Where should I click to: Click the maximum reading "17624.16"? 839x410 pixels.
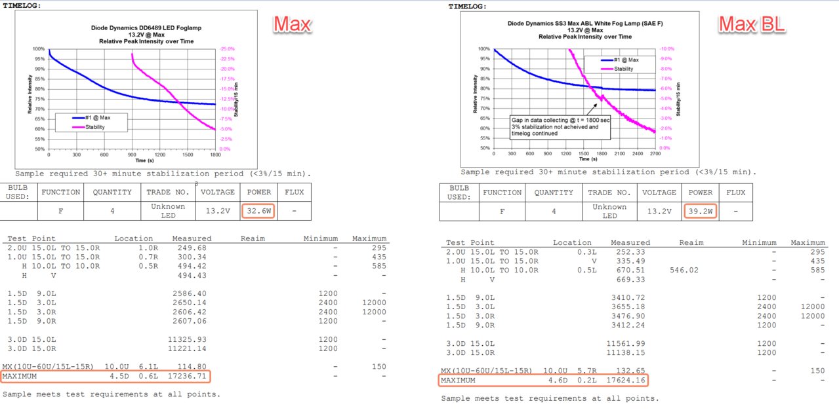pyautogui.click(x=626, y=380)
